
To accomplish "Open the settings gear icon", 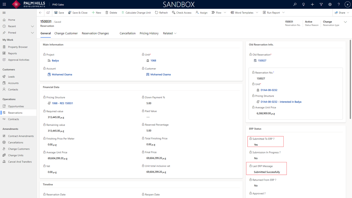I will tap(330, 4).
